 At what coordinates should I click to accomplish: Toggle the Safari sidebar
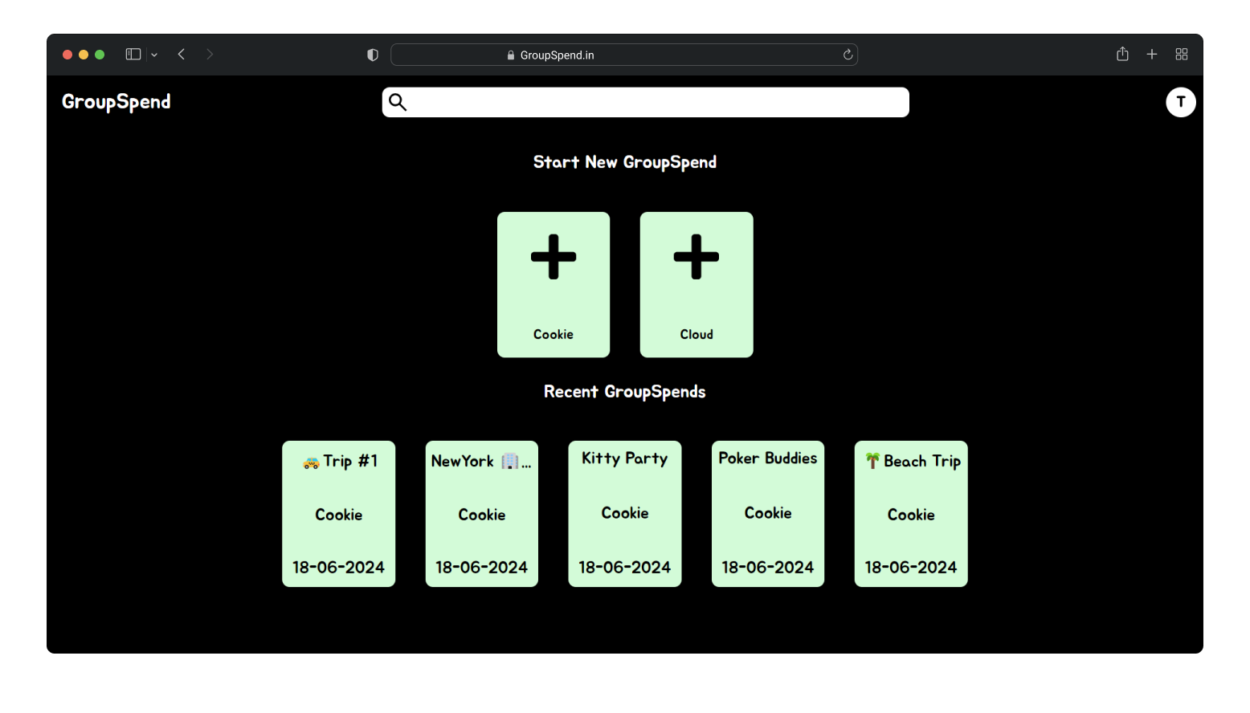click(x=133, y=54)
